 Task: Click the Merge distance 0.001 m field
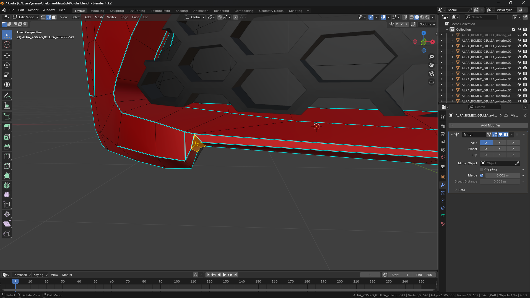(x=503, y=175)
